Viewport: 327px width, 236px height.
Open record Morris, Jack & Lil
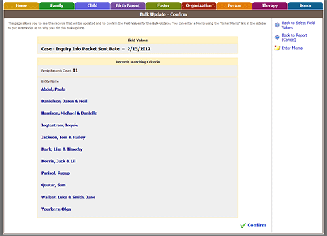58,161
